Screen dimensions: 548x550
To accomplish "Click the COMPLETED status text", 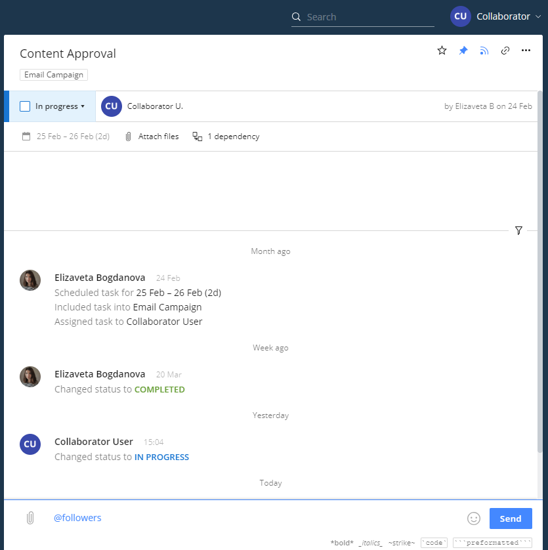I will 159,389.
